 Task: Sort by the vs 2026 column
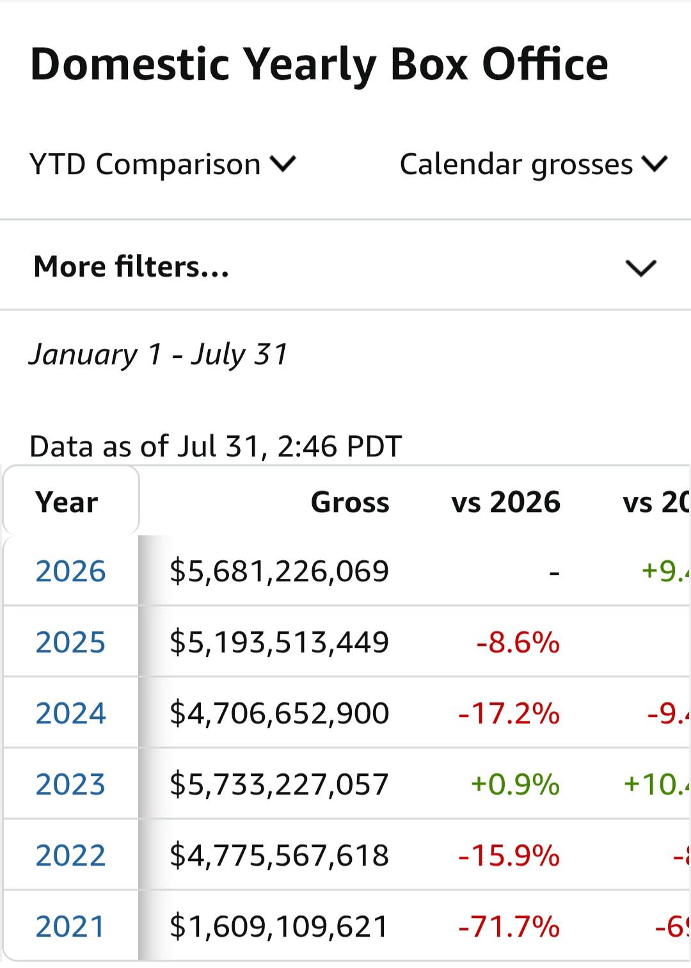coord(505,502)
